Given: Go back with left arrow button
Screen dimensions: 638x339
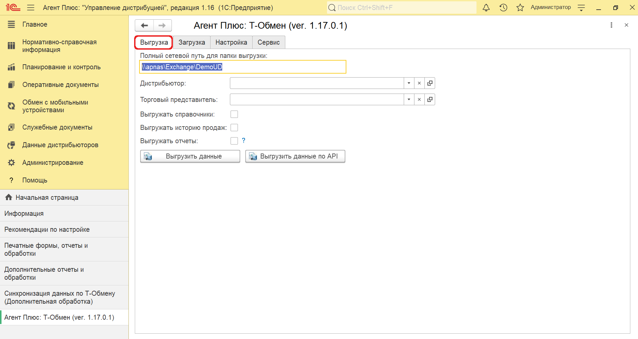Looking at the screenshot, I should (144, 25).
